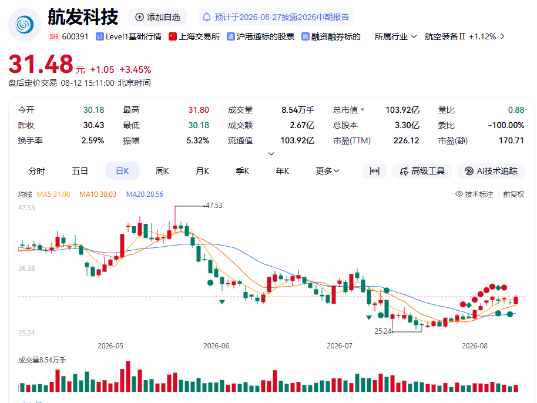
Task: Click the plus icon in 添加自选
Action: point(139,17)
